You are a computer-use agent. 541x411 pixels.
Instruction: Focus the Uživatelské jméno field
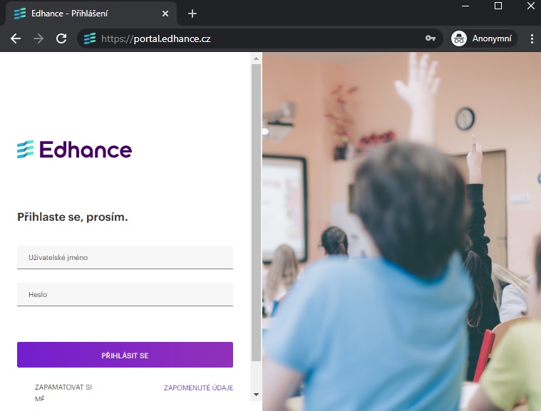(x=125, y=257)
